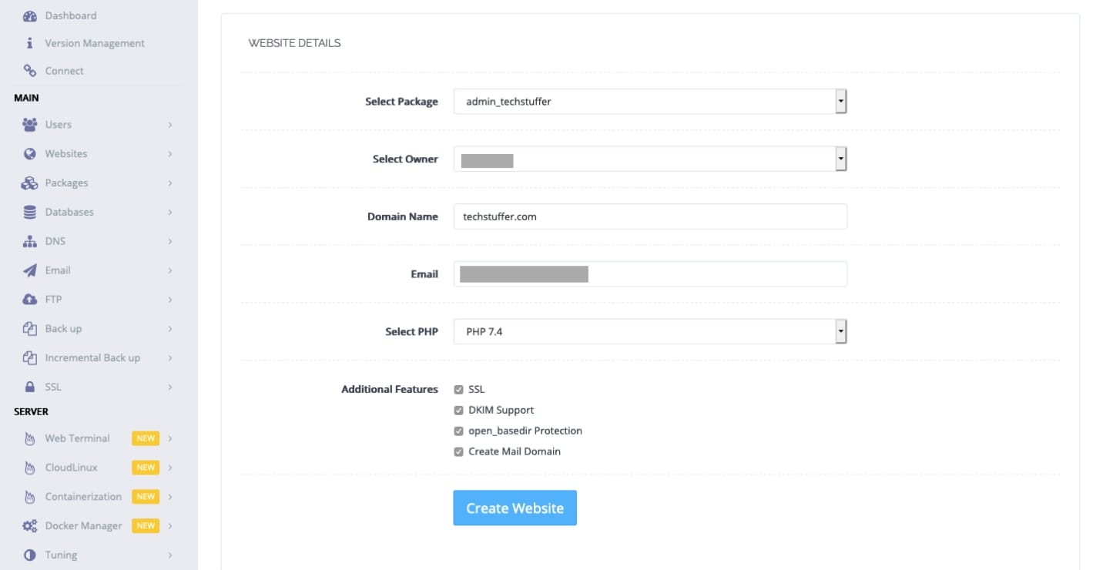1103x570 pixels.
Task: Open the Select PHP version dropdown
Action: [x=650, y=332]
